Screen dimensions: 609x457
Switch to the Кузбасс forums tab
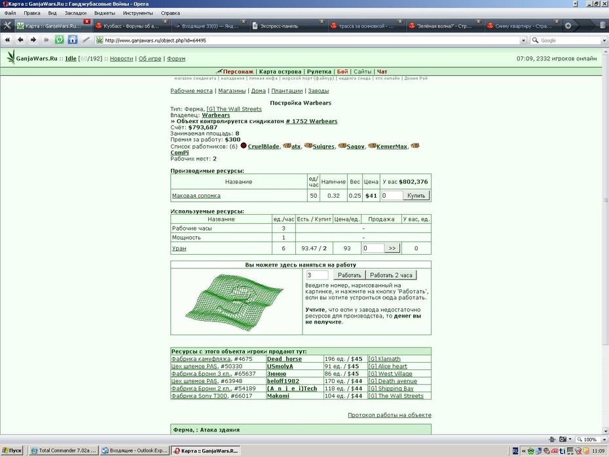pyautogui.click(x=131, y=26)
